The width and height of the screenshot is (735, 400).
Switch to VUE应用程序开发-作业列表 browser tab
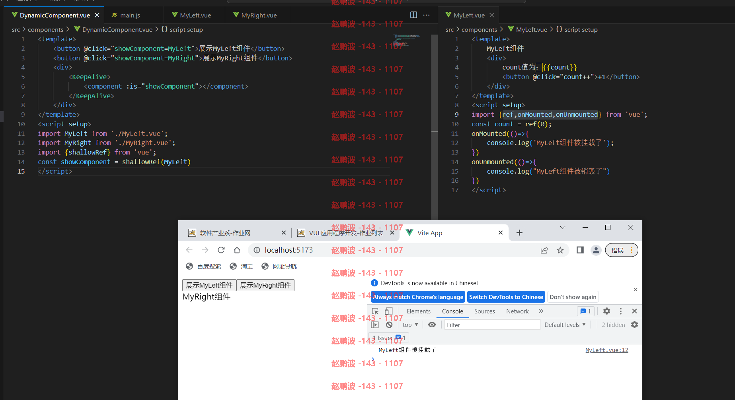click(346, 233)
